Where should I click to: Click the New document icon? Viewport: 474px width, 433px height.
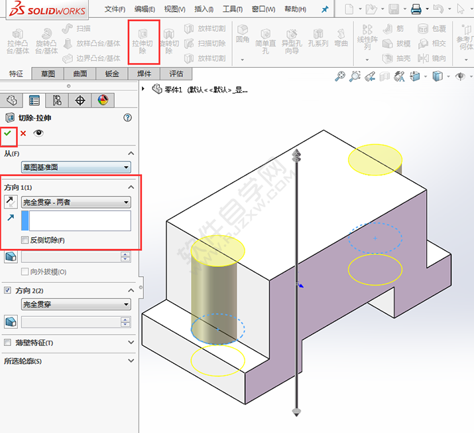(x=349, y=9)
